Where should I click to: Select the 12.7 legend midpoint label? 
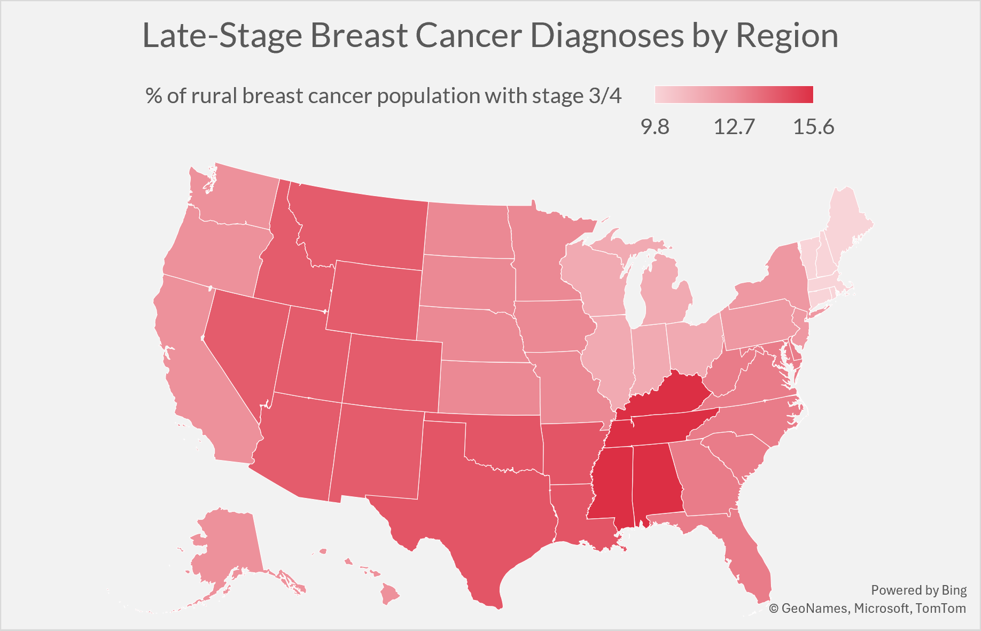(x=734, y=127)
